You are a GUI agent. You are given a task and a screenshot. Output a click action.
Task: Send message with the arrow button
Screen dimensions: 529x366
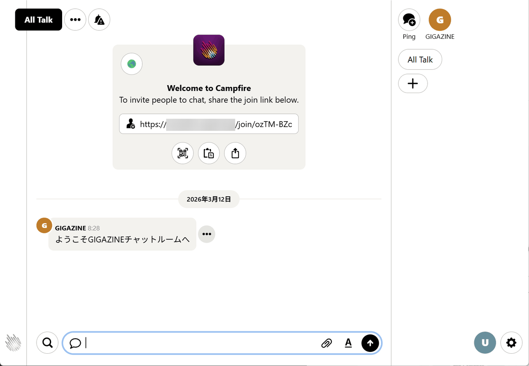(370, 343)
